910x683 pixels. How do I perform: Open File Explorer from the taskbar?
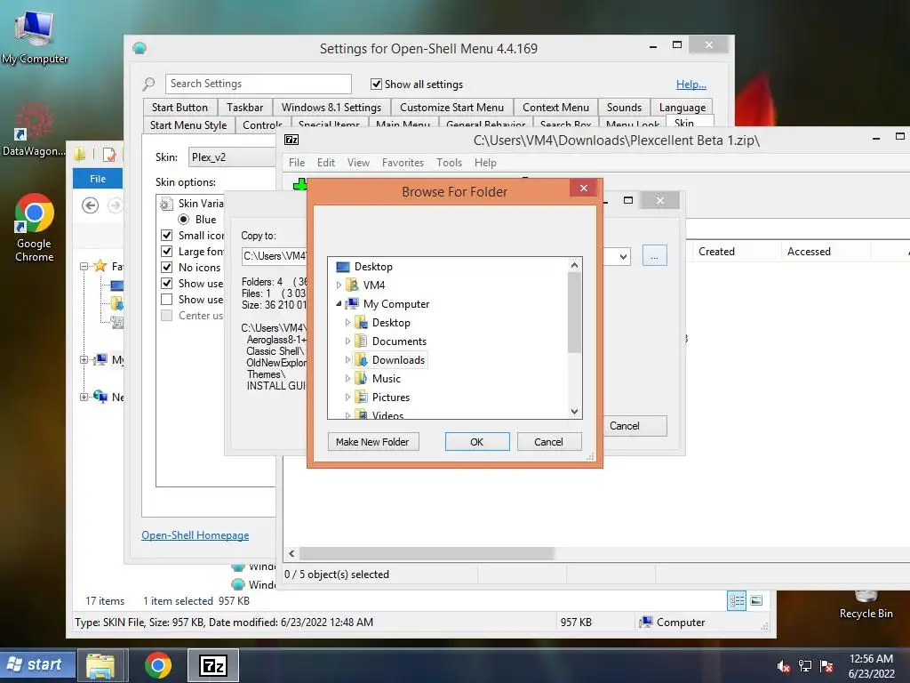pos(100,665)
